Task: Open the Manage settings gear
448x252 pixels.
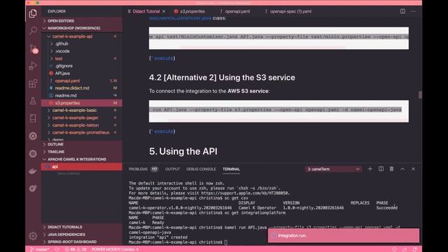Action: tap(33, 236)
